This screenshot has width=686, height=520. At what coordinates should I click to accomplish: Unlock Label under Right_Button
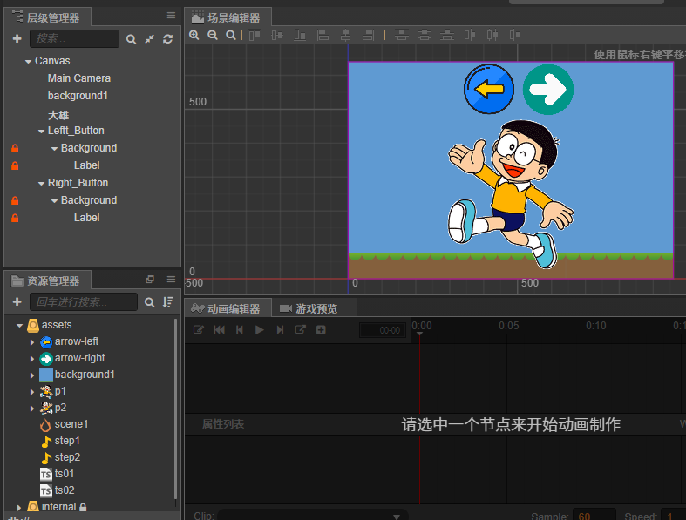(x=15, y=218)
